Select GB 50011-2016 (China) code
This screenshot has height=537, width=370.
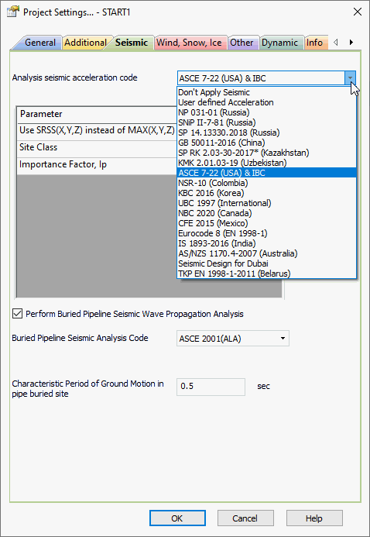pyautogui.click(x=267, y=143)
